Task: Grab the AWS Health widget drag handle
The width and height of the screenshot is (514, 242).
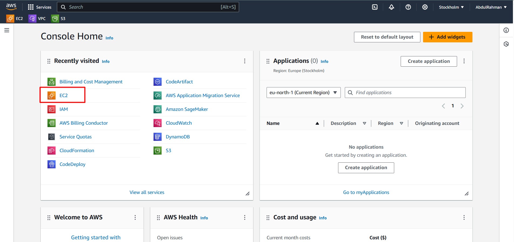Action: coord(158,218)
